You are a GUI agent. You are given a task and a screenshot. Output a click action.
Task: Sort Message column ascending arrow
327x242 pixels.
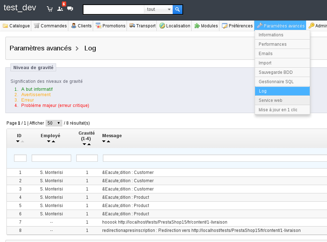108,142
